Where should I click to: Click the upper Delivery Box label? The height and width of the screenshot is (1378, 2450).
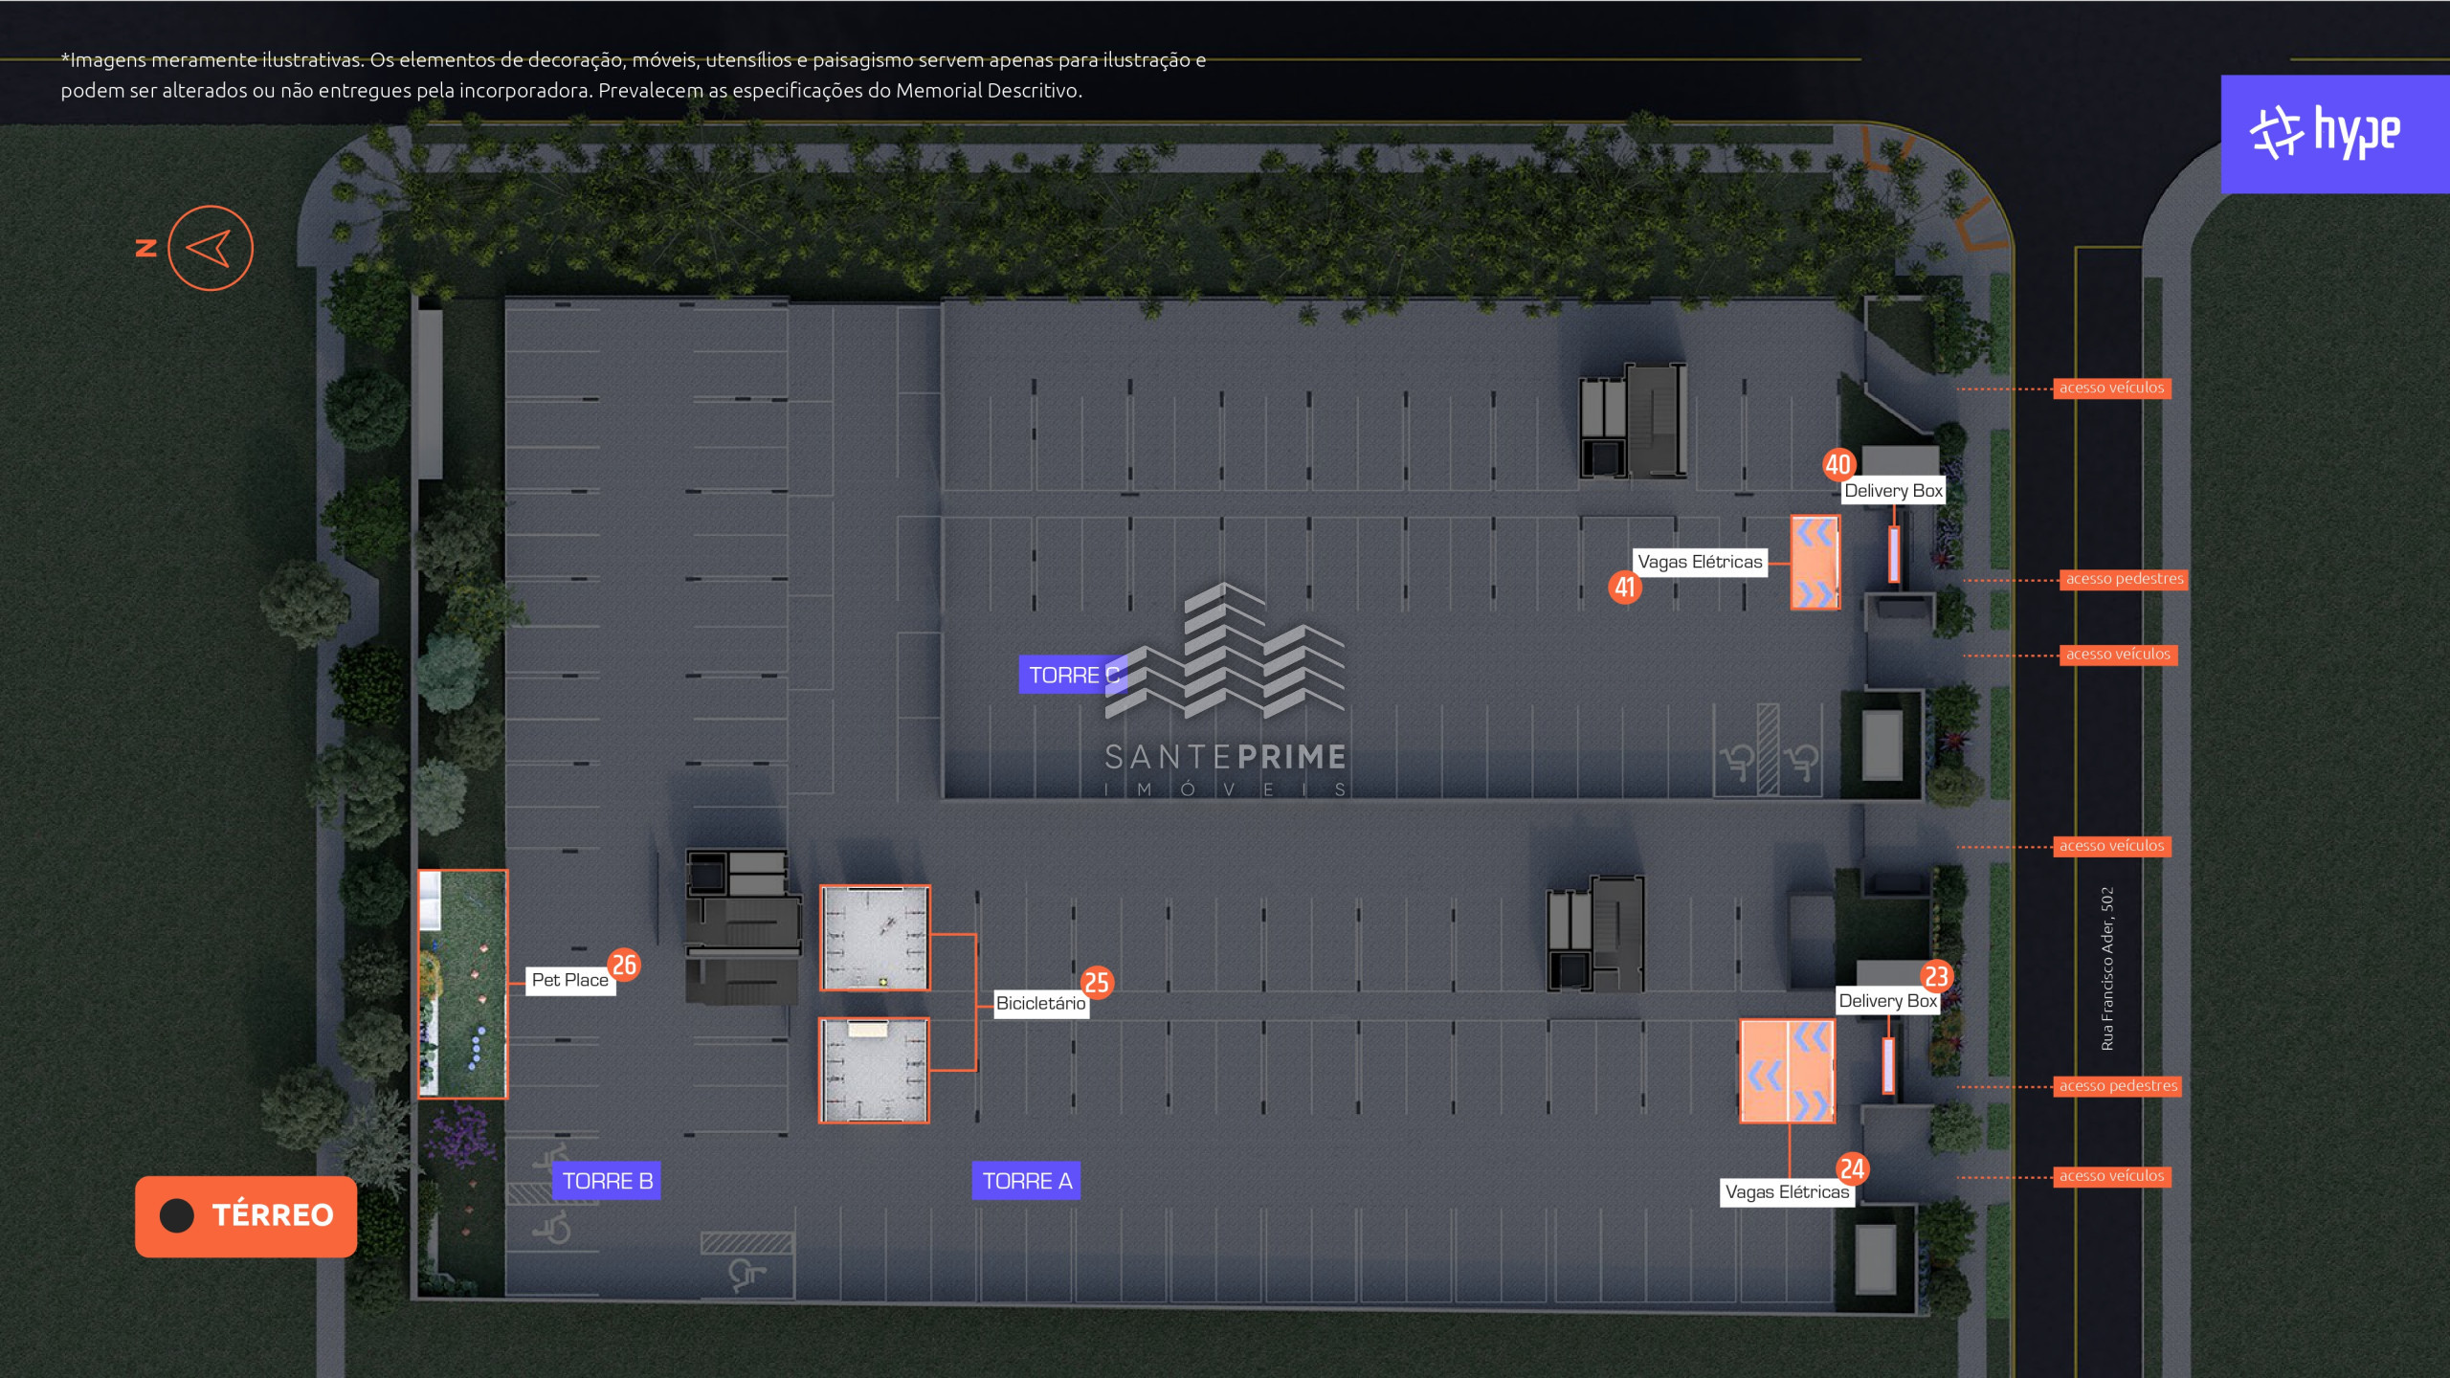click(1892, 491)
